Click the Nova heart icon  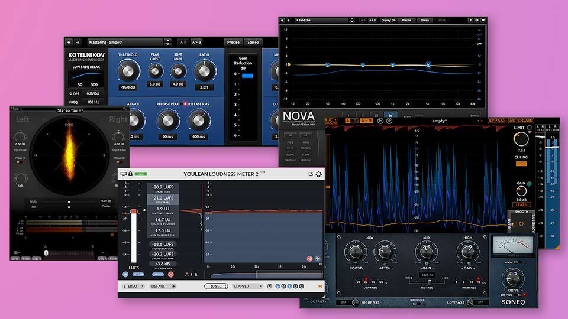click(x=483, y=21)
